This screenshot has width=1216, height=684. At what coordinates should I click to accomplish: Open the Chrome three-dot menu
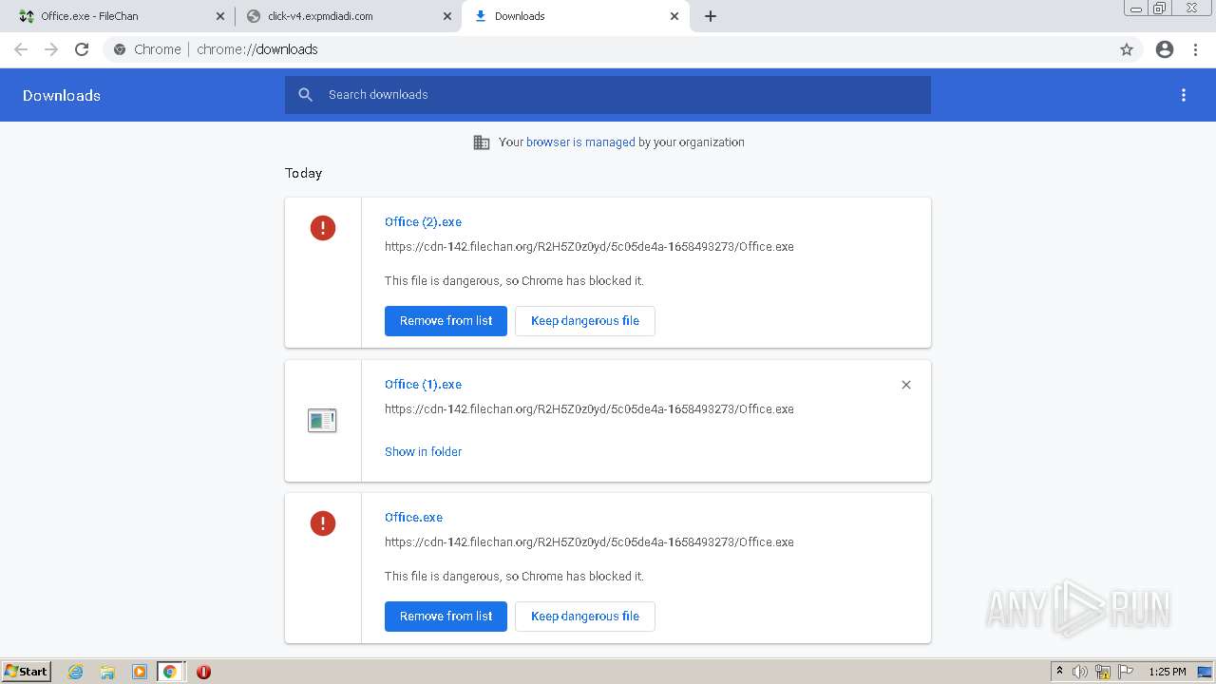point(1196,49)
